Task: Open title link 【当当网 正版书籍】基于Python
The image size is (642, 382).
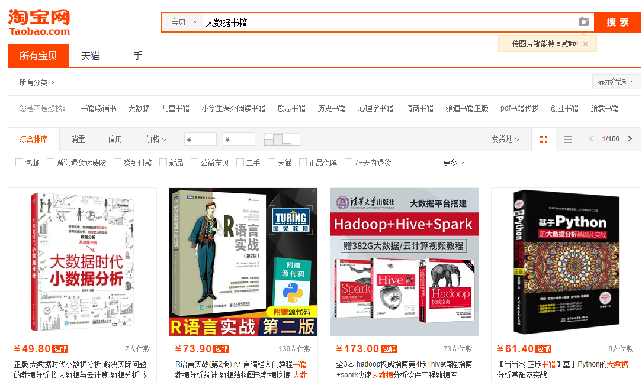Action: 563,370
